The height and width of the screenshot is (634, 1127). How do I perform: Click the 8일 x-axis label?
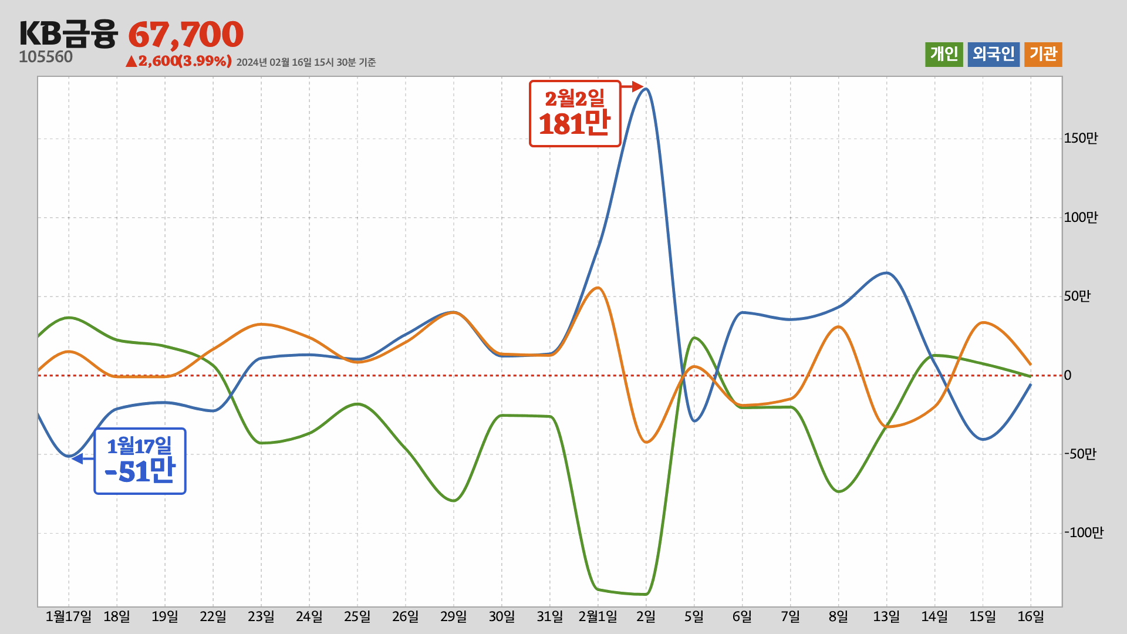[x=839, y=617]
